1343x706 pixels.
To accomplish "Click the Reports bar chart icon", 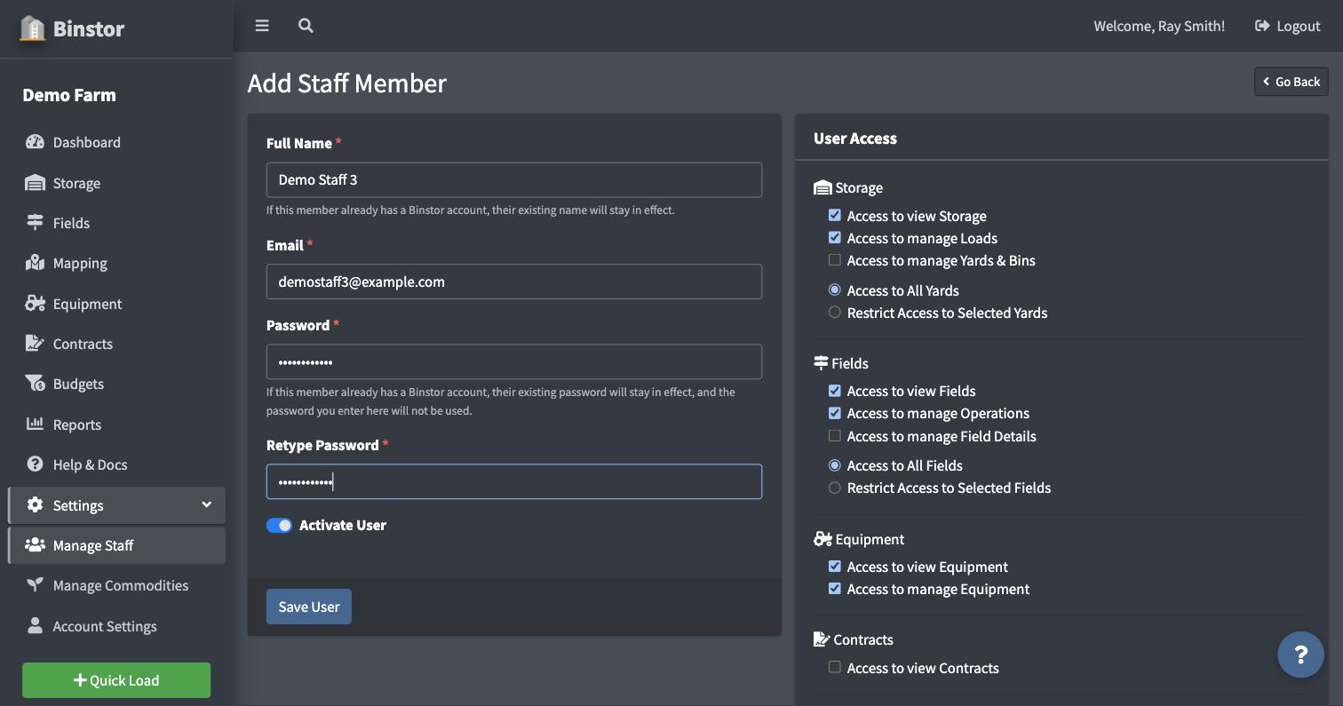I will point(35,424).
